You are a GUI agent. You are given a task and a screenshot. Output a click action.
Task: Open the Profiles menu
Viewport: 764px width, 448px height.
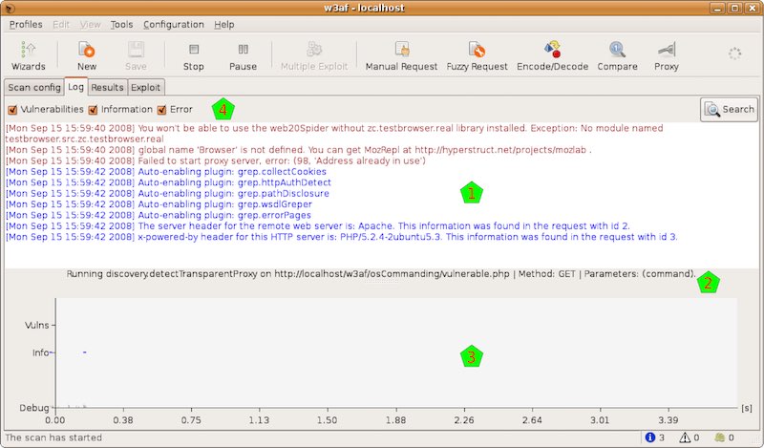click(26, 24)
